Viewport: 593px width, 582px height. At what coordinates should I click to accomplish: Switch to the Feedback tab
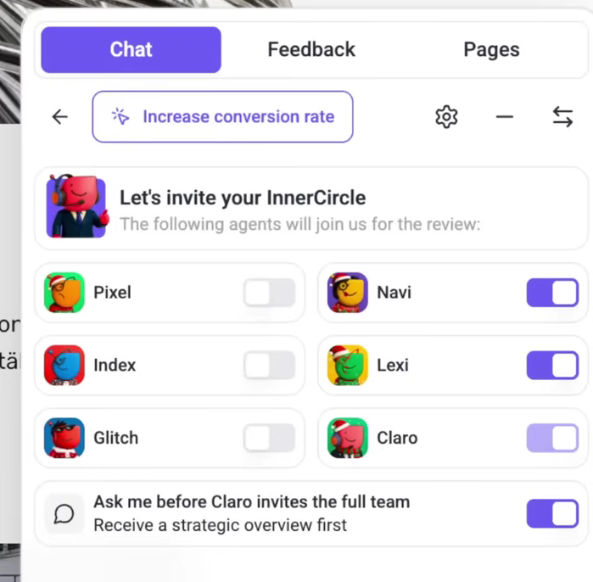tap(311, 49)
